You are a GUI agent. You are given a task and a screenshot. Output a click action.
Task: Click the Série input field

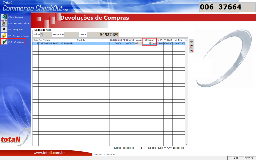(46, 34)
